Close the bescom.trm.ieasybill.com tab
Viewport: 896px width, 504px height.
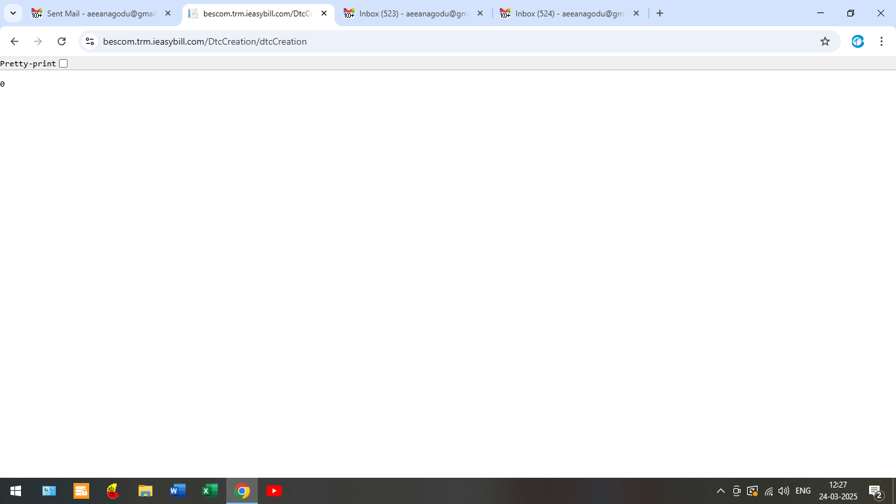[324, 13]
